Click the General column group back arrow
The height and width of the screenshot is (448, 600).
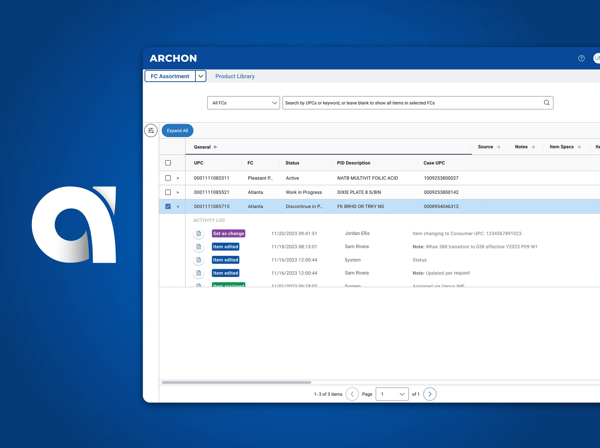215,147
